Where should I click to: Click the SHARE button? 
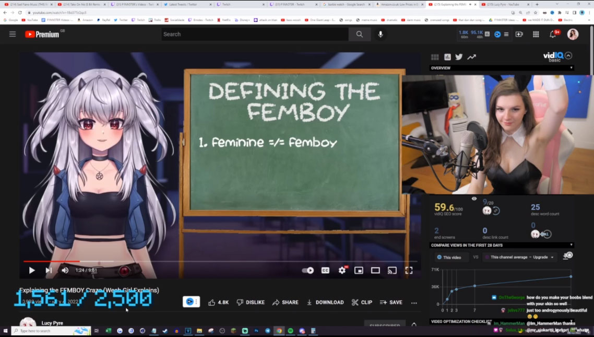[x=286, y=302]
